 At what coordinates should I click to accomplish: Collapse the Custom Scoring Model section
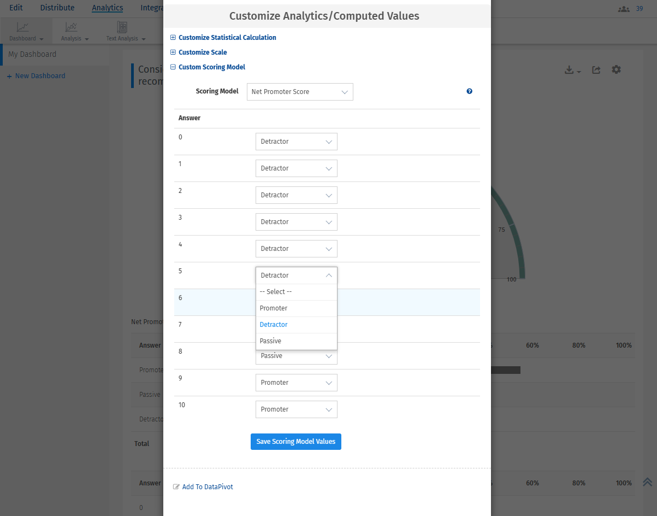point(211,67)
